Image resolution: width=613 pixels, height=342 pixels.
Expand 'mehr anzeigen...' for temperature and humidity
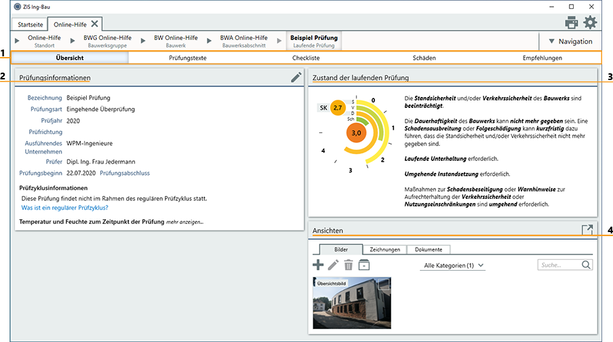[x=184, y=222]
